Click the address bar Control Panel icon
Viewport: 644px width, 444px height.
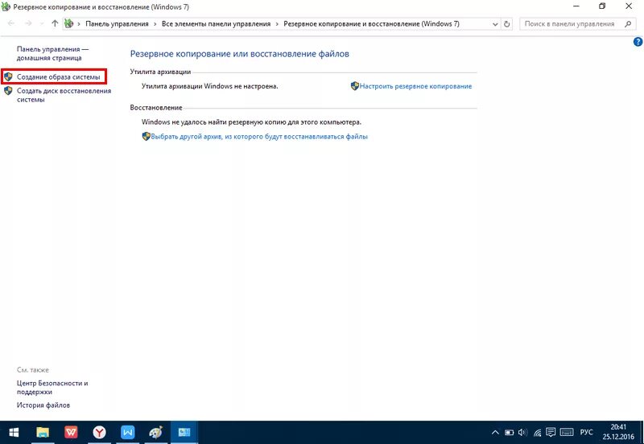click(69, 24)
